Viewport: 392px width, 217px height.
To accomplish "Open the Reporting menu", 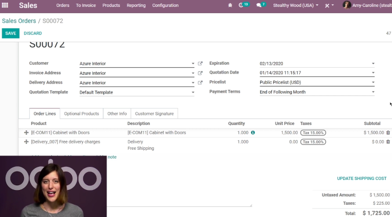I will (x=136, y=5).
